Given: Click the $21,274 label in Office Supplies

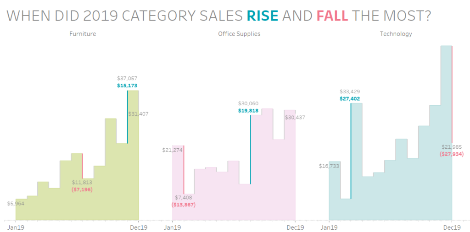Looking at the screenshot, I should tap(172, 150).
